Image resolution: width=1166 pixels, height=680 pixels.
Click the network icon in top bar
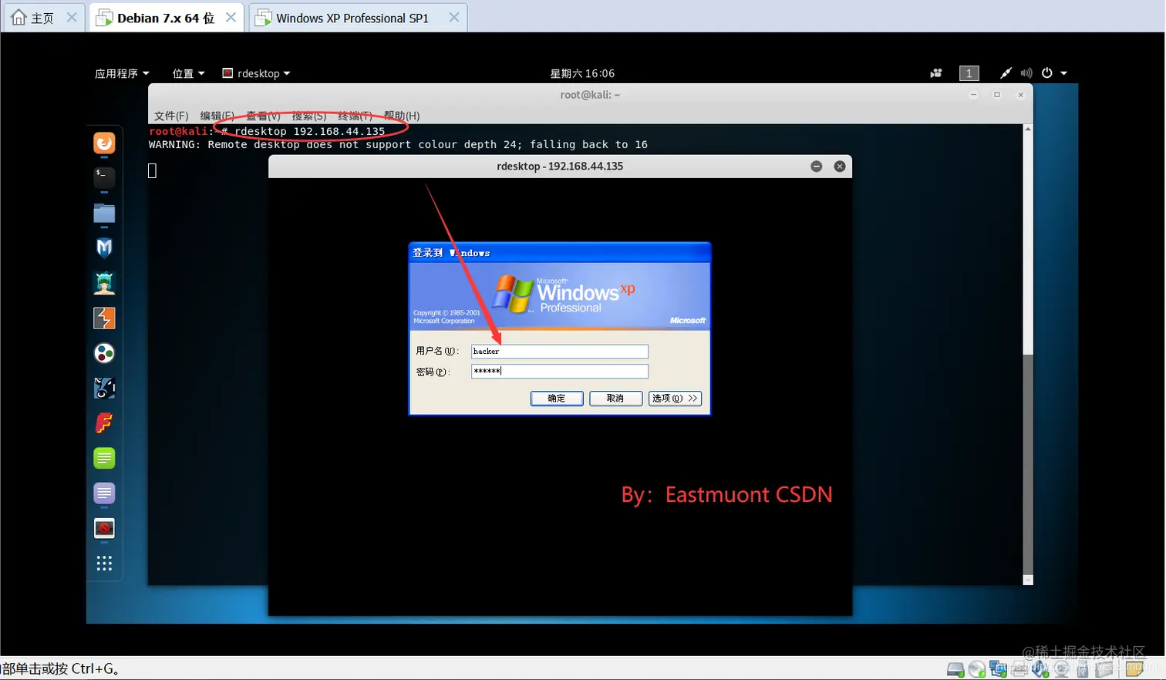pyautogui.click(x=1006, y=73)
